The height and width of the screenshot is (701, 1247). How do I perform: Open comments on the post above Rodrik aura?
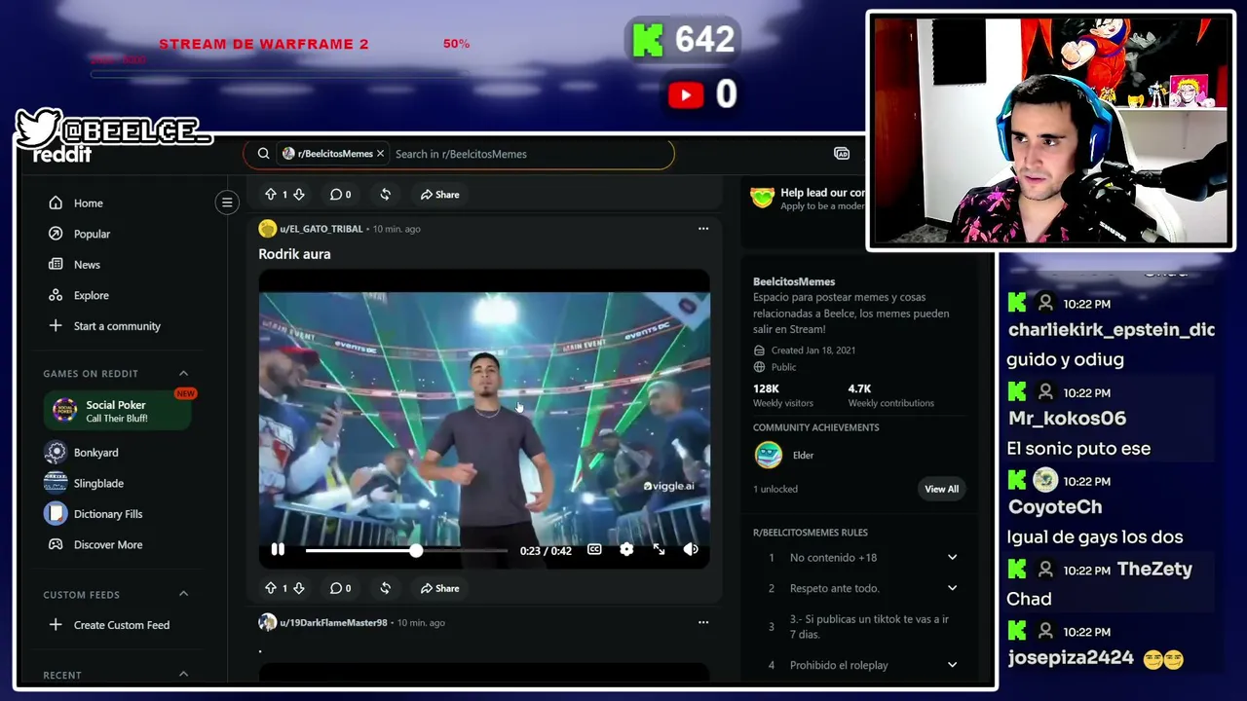pos(340,195)
